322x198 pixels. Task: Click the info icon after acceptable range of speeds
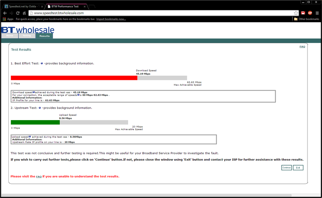pos(78,95)
